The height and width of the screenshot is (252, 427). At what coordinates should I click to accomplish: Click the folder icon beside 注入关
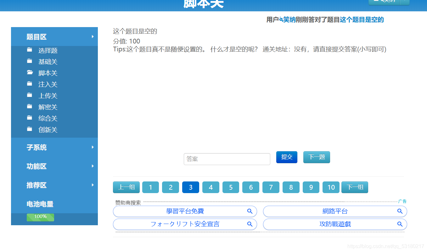(x=30, y=83)
